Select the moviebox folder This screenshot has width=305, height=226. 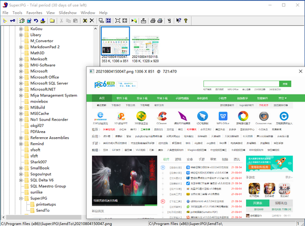tap(39, 102)
